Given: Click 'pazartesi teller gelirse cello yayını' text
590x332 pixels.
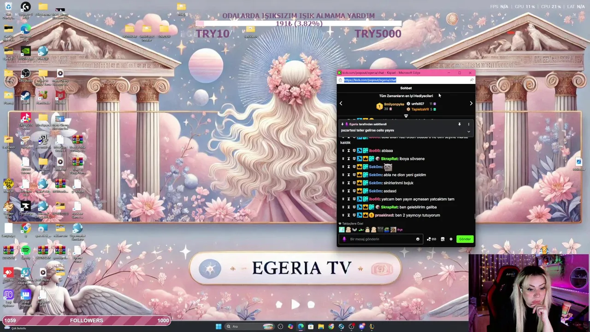Looking at the screenshot, I should [367, 130].
